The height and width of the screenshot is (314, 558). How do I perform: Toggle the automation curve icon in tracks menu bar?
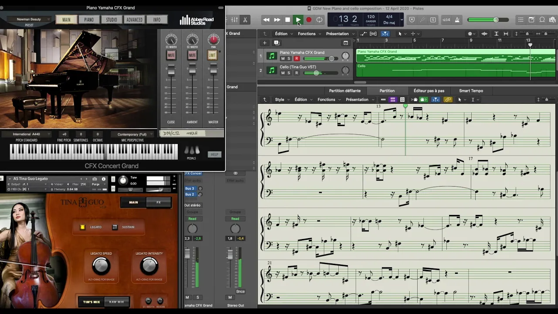coord(364,34)
